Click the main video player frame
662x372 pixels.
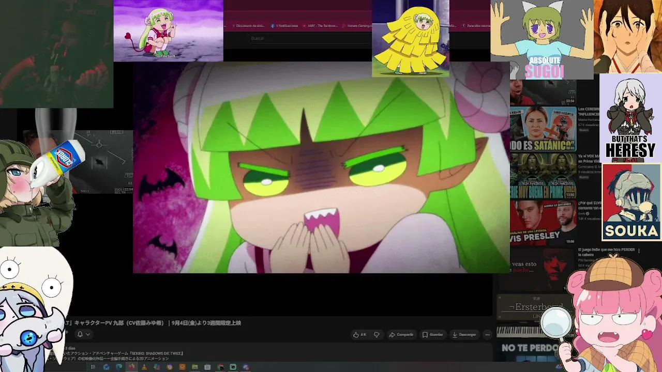(x=321, y=167)
